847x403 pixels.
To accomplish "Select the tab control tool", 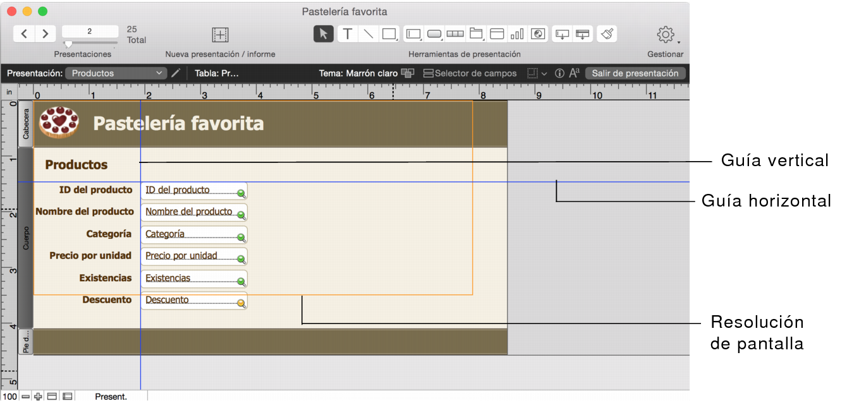I will click(476, 34).
